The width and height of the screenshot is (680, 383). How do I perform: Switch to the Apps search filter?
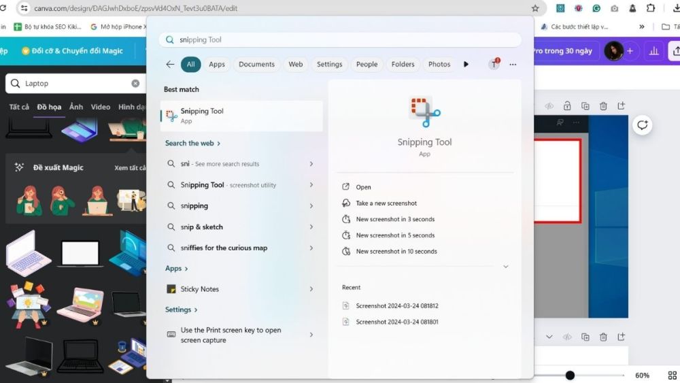217,64
